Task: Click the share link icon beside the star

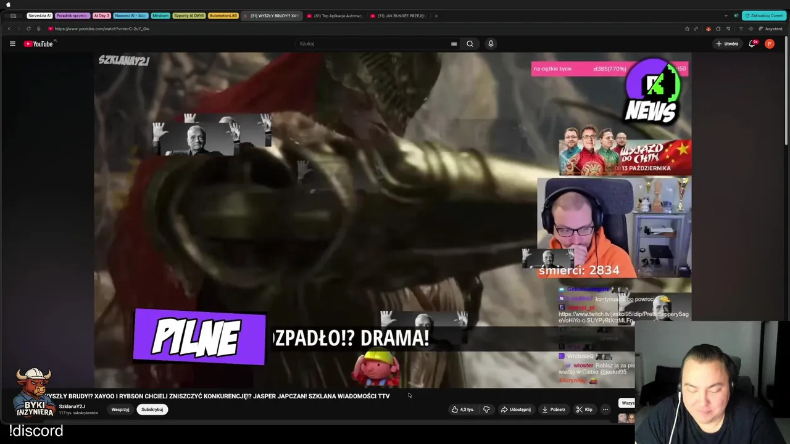Action: tap(696, 28)
